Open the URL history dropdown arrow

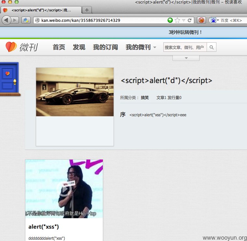(184, 20)
